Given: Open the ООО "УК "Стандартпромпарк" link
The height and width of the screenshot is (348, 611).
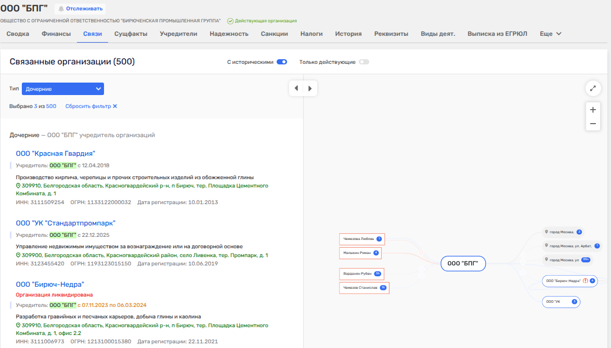Looking at the screenshot, I should point(66,223).
